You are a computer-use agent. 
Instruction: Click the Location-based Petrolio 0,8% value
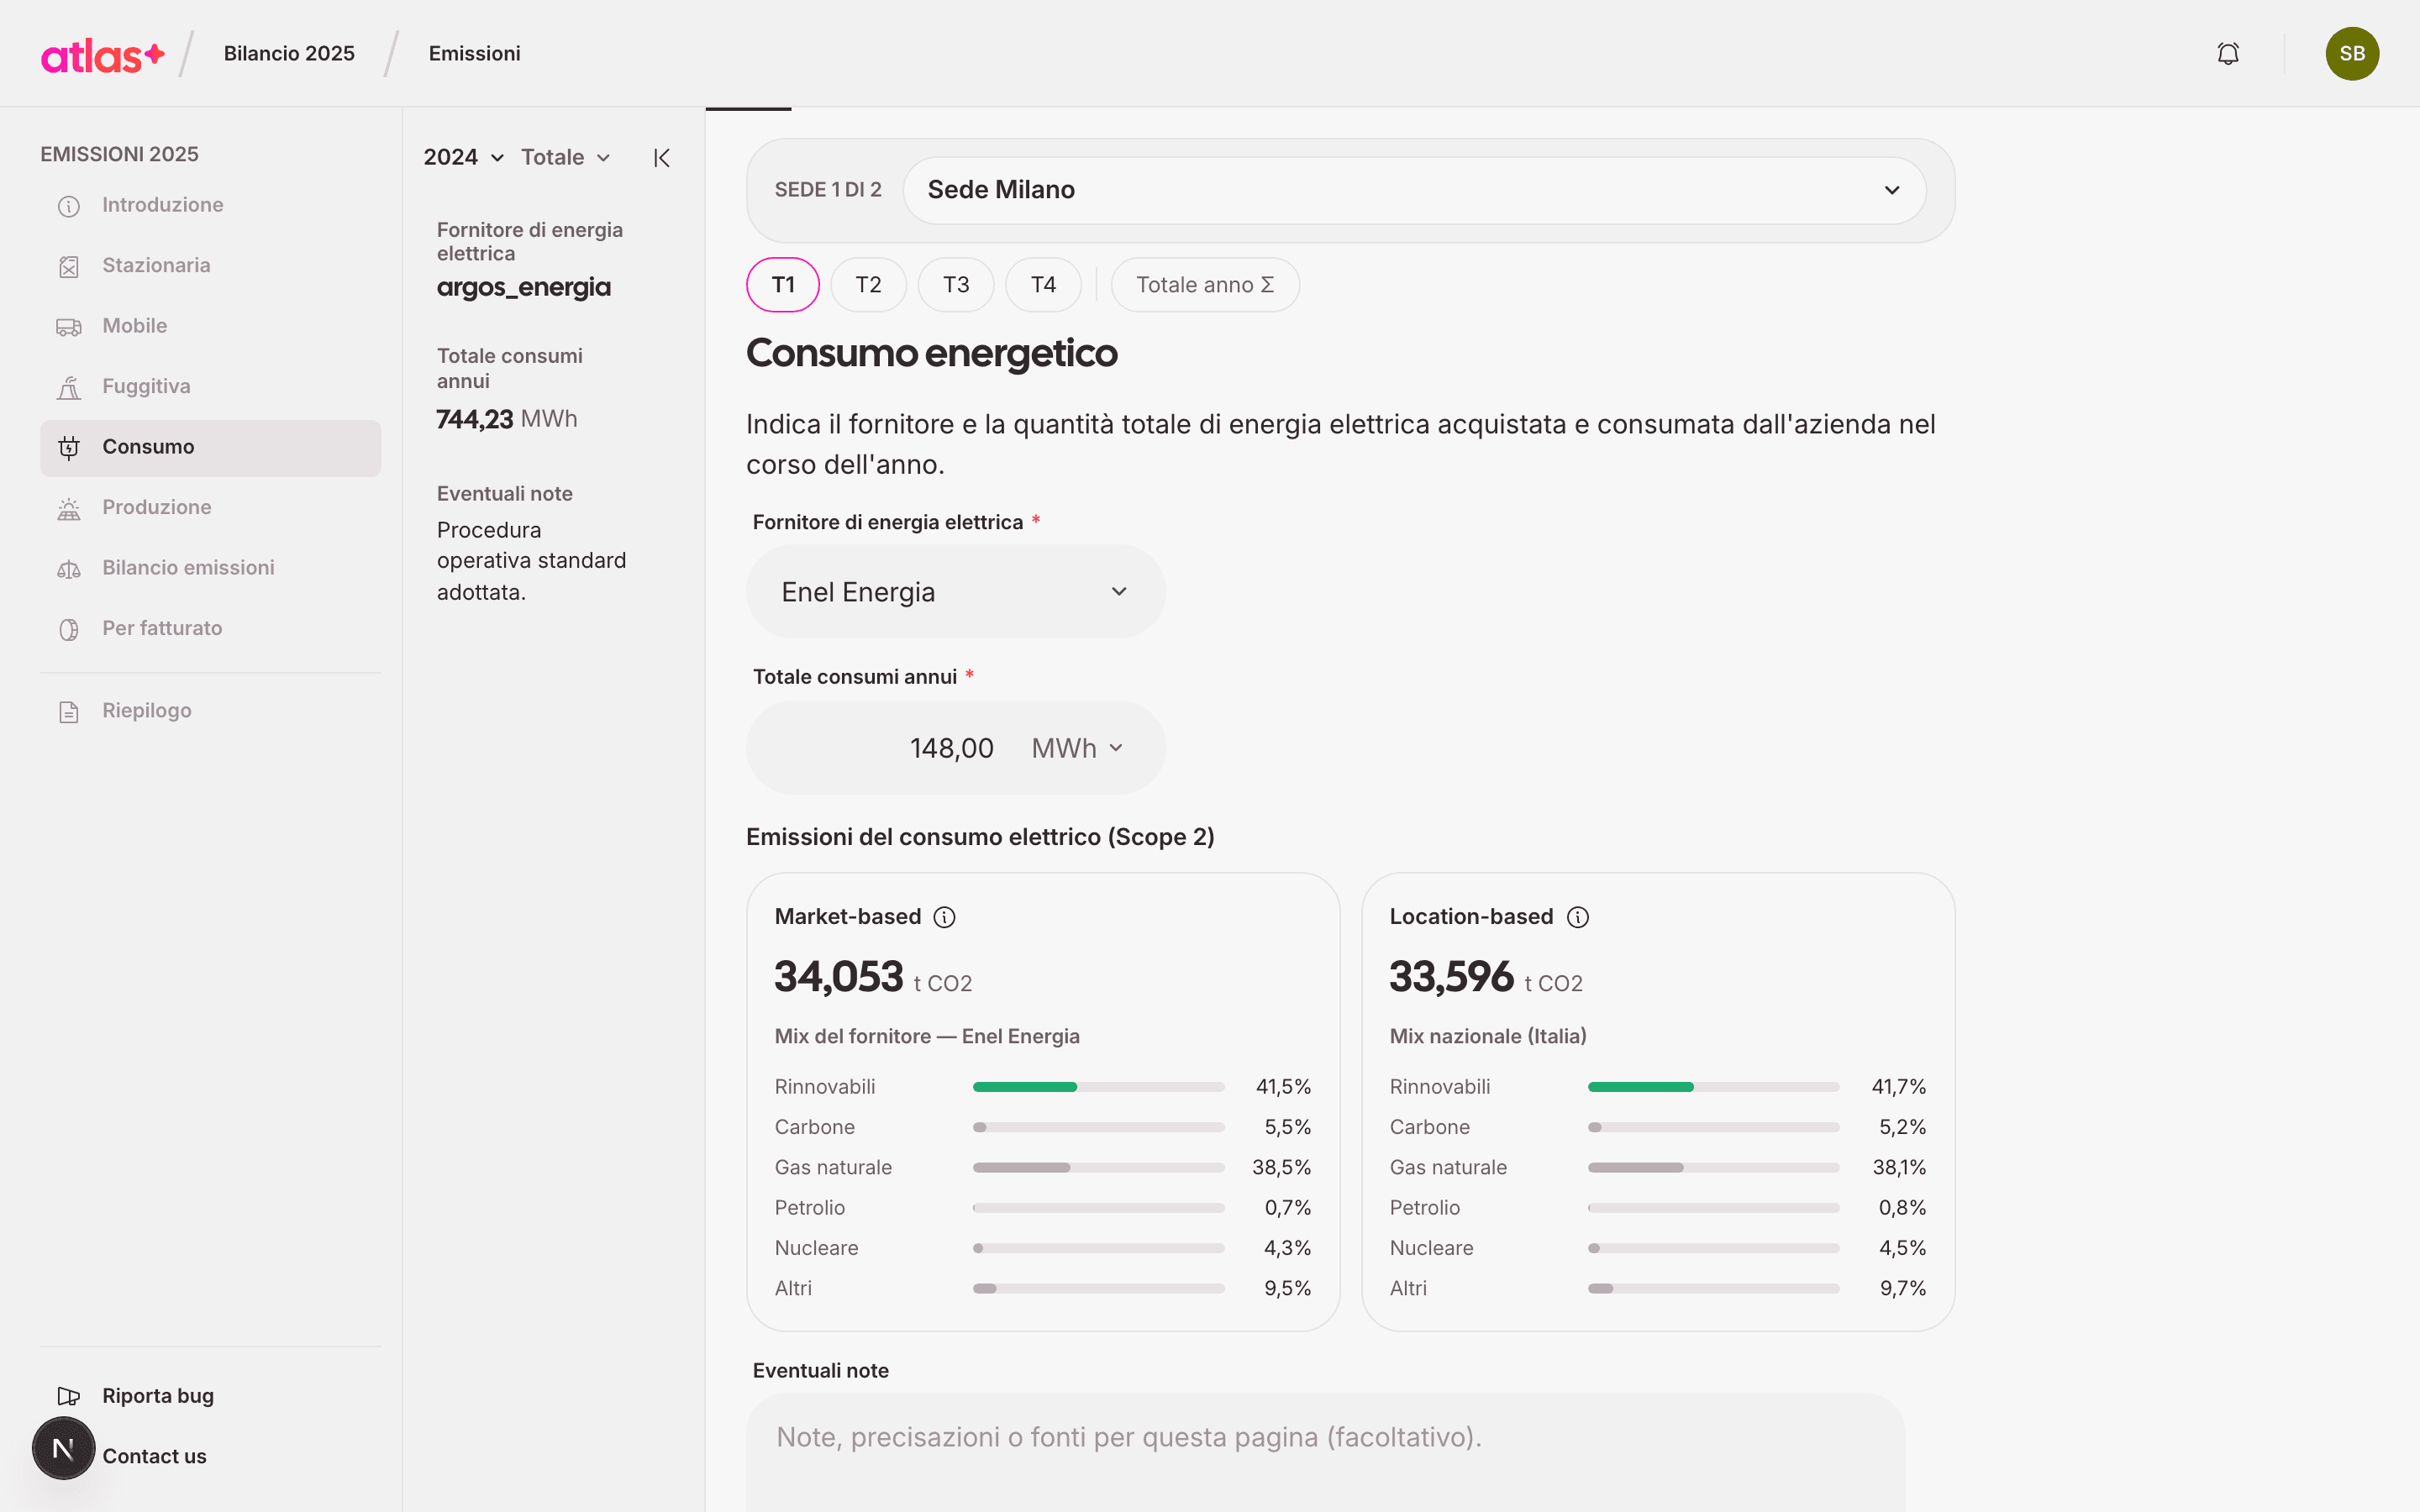pos(1902,1208)
